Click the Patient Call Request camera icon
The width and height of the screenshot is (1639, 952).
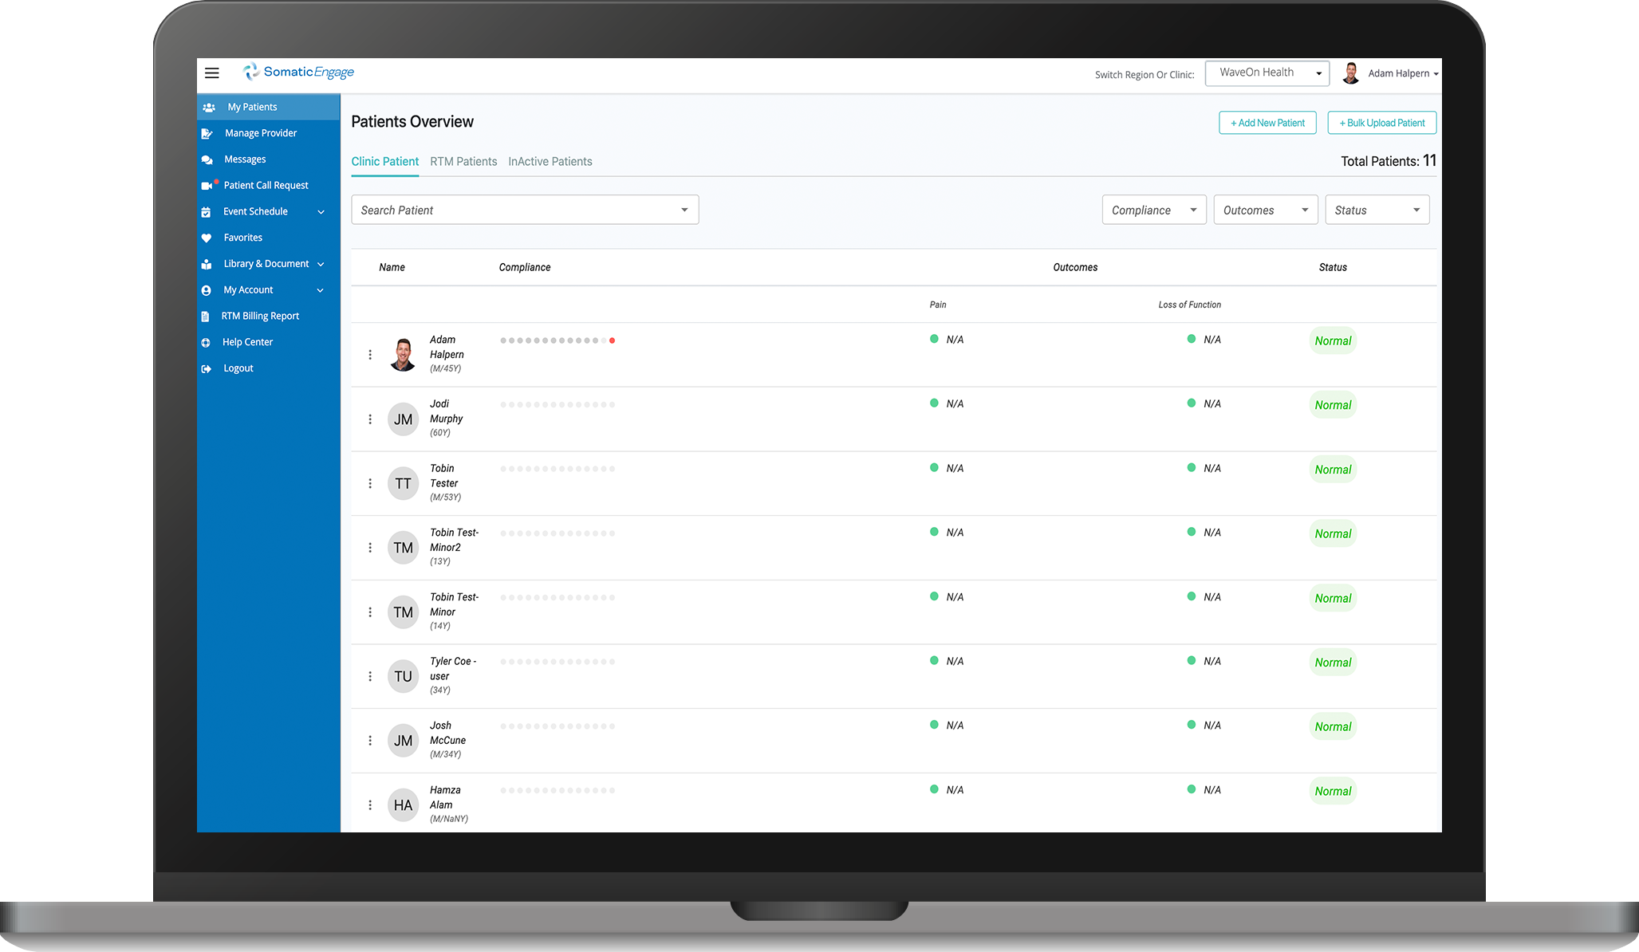(207, 186)
